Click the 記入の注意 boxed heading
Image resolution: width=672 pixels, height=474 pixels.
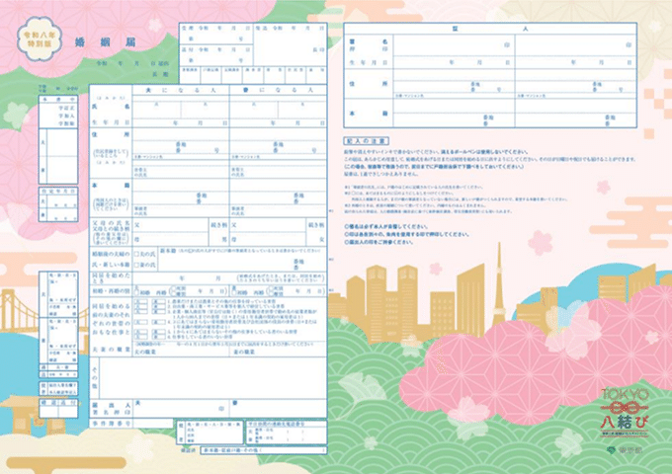point(366,141)
